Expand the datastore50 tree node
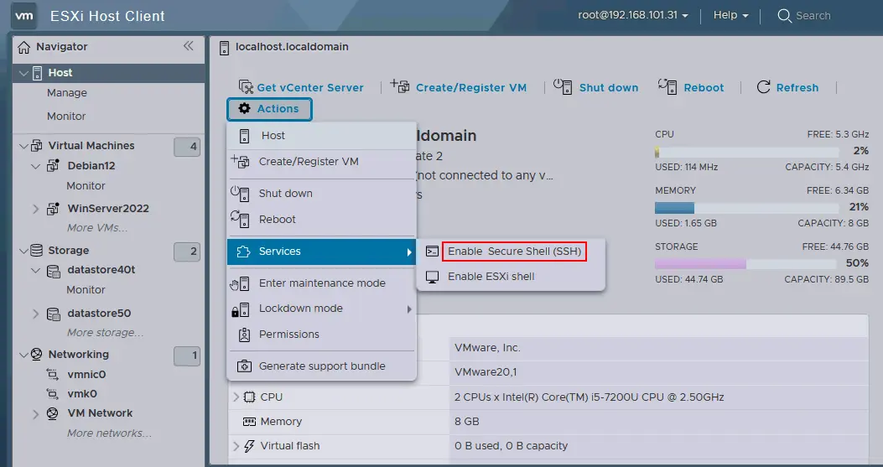 (35, 314)
